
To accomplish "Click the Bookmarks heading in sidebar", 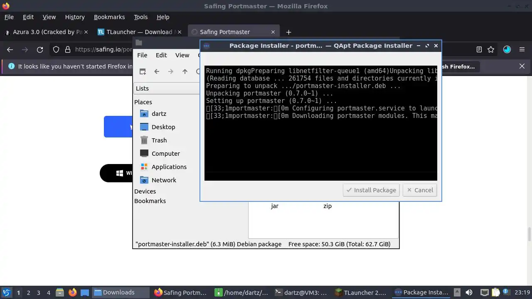I will click(150, 201).
